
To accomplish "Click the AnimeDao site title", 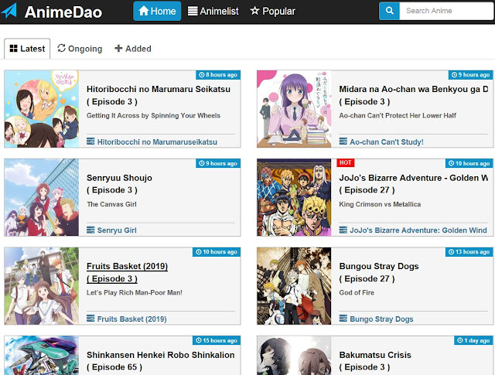I will pos(63,12).
